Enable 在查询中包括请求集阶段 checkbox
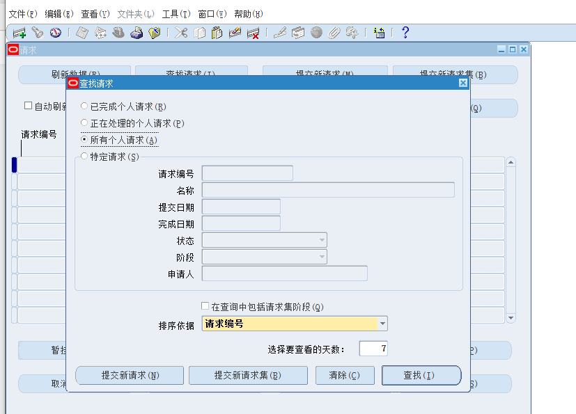The height and width of the screenshot is (414, 576). point(205,306)
